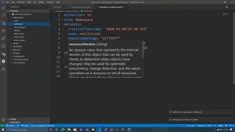Click the feedback smiley in status bar
235x132 pixels.
click(226, 125)
